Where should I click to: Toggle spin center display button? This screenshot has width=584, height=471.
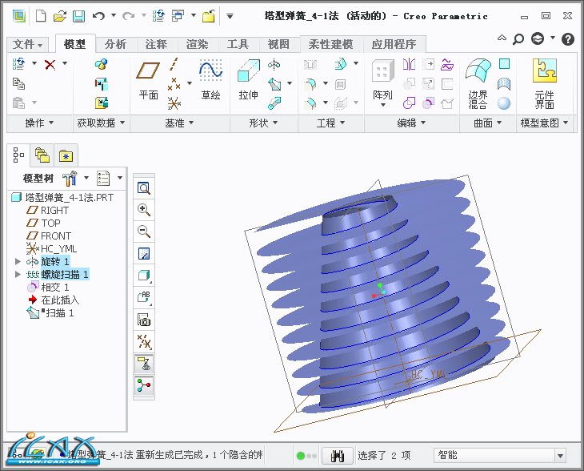click(145, 386)
